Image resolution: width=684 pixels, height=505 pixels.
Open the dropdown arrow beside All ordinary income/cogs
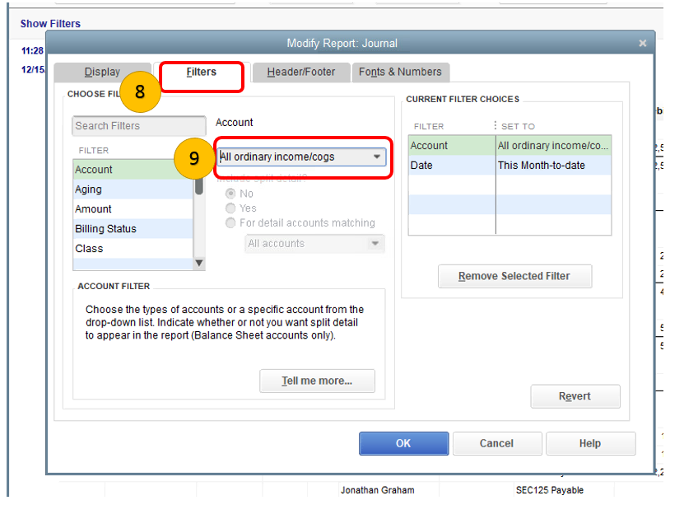pos(377,157)
